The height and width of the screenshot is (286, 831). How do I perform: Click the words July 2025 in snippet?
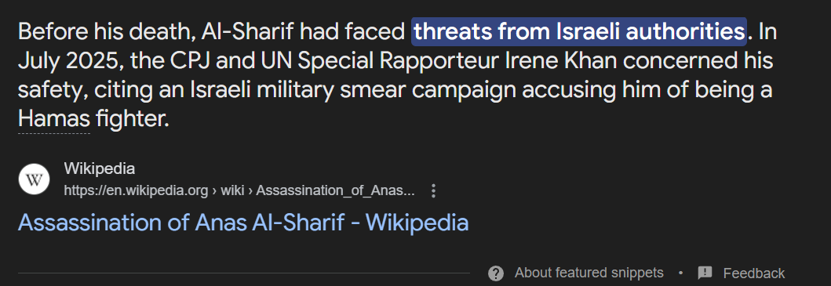click(66, 61)
